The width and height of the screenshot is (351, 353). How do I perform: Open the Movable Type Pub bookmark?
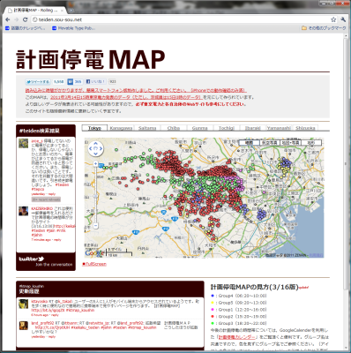[73, 28]
